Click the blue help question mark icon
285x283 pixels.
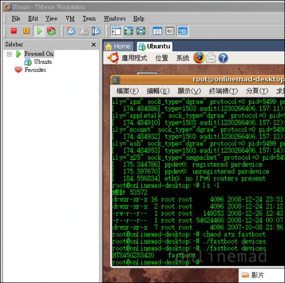223,58
